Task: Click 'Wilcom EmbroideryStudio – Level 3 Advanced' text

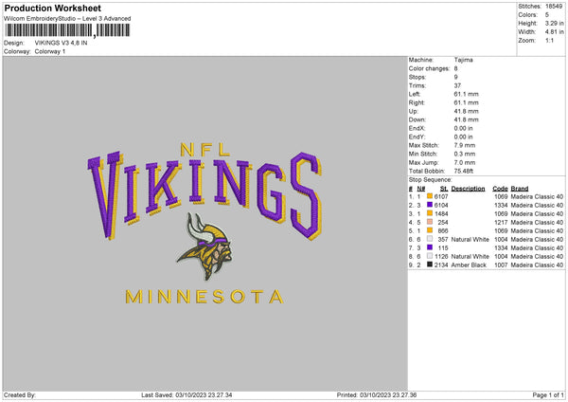Action: point(67,19)
